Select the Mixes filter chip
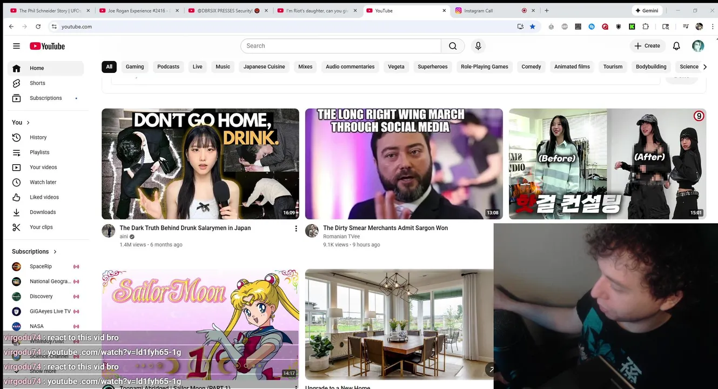718x389 pixels. (x=305, y=67)
